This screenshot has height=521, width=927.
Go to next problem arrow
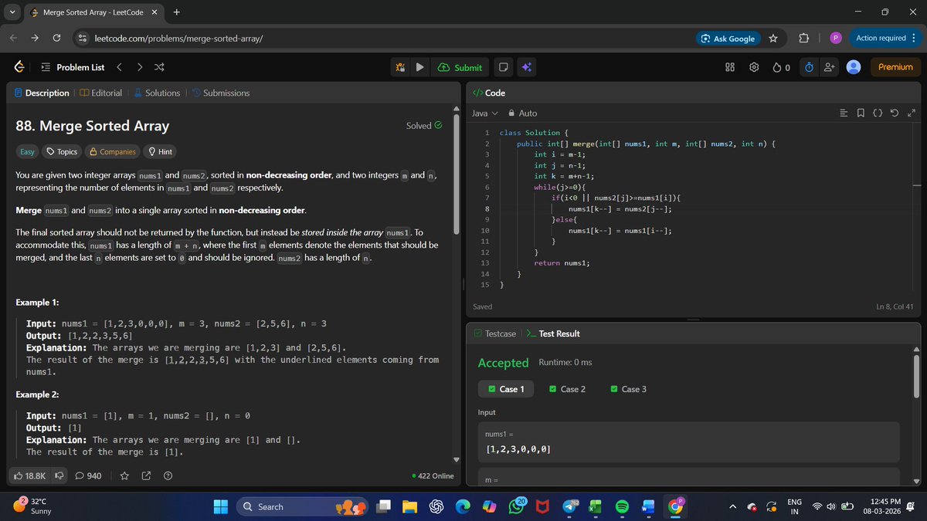coord(139,67)
